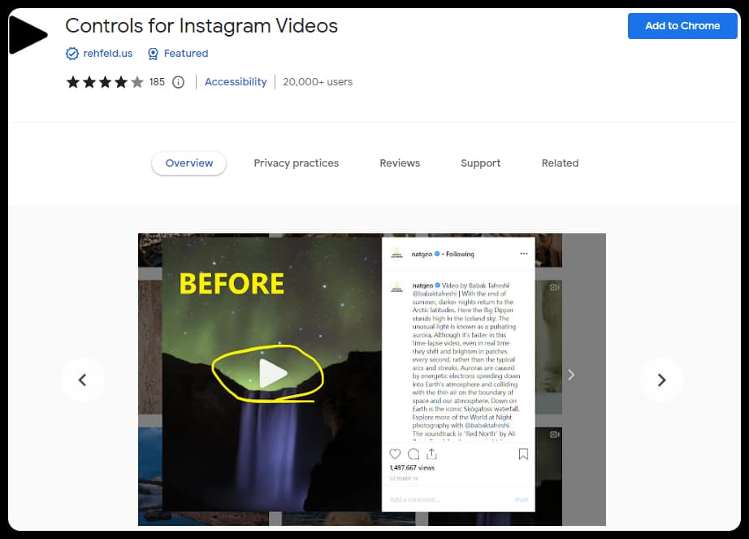Click the bookmark save icon in screenshot
The image size is (749, 539).
tap(523, 454)
